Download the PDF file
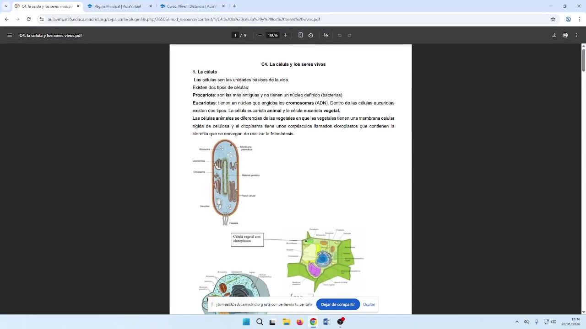Image resolution: width=586 pixels, height=329 pixels. coord(554,35)
